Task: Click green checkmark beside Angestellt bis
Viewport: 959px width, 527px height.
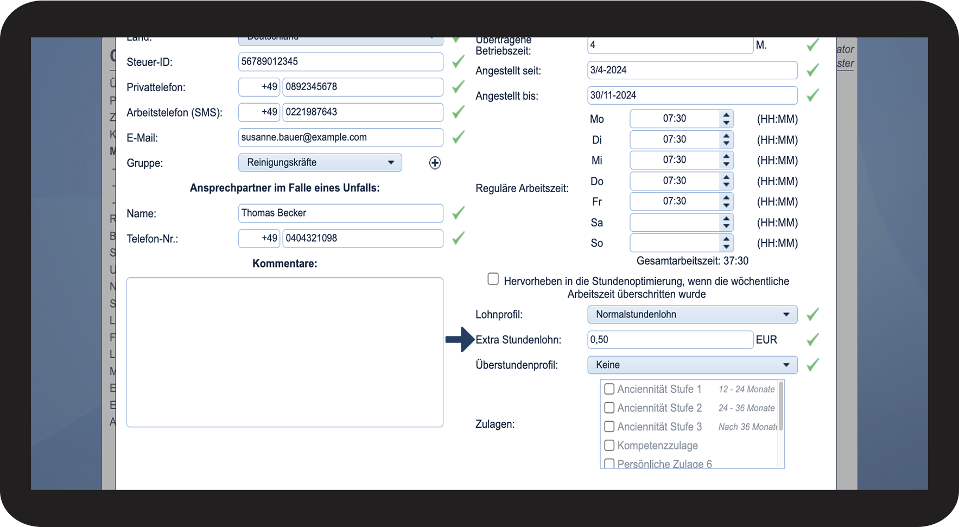Action: click(812, 96)
